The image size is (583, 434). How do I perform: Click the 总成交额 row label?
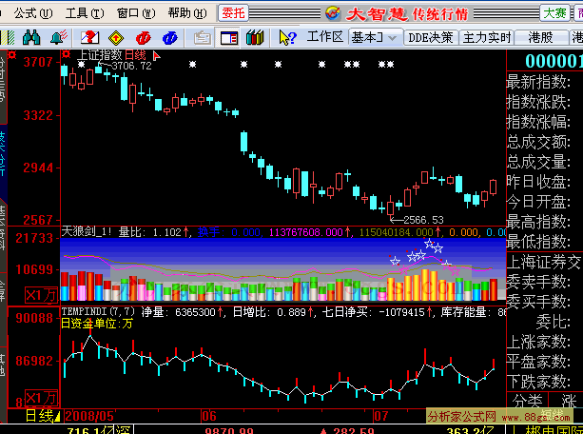(538, 142)
